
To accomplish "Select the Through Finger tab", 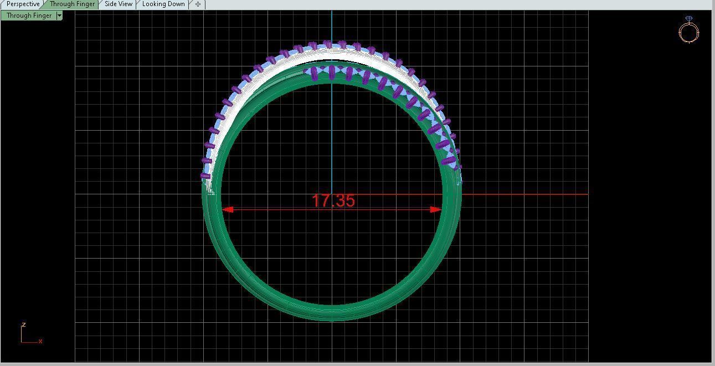I will pos(72,4).
